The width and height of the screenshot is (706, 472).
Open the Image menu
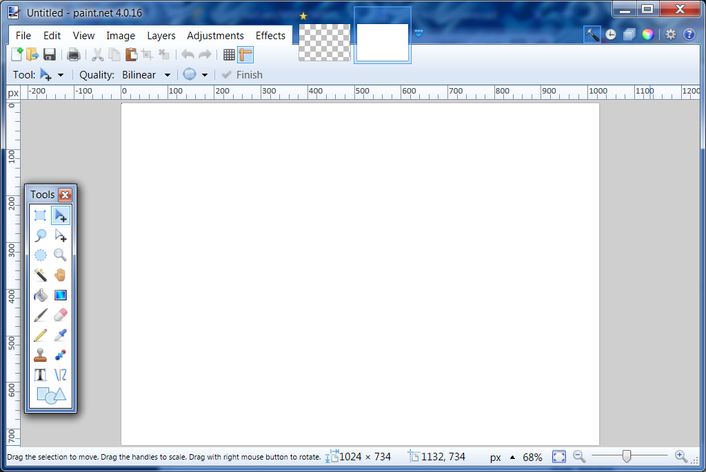click(x=121, y=36)
